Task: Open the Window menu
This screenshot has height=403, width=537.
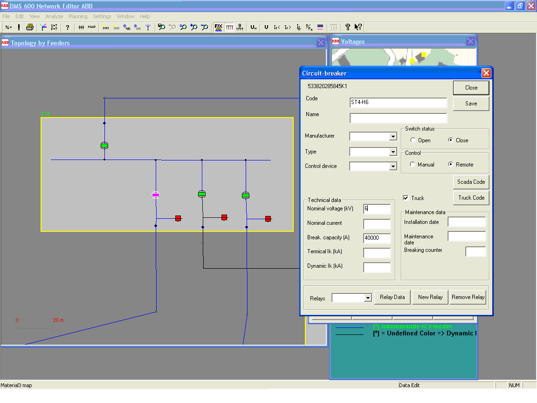Action: pos(125,16)
